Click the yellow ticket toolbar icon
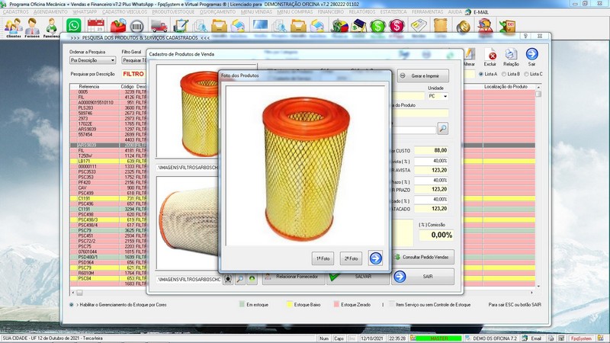Screen dimensions: 610x343 [419, 26]
